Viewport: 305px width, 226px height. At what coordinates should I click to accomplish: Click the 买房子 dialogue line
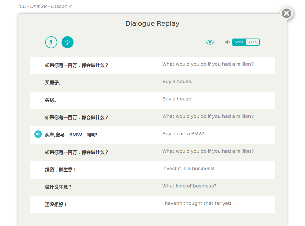coord(53,83)
